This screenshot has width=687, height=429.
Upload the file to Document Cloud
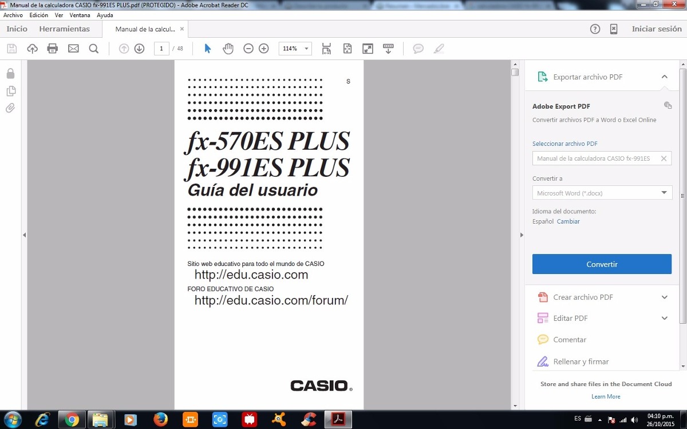[x=32, y=49]
